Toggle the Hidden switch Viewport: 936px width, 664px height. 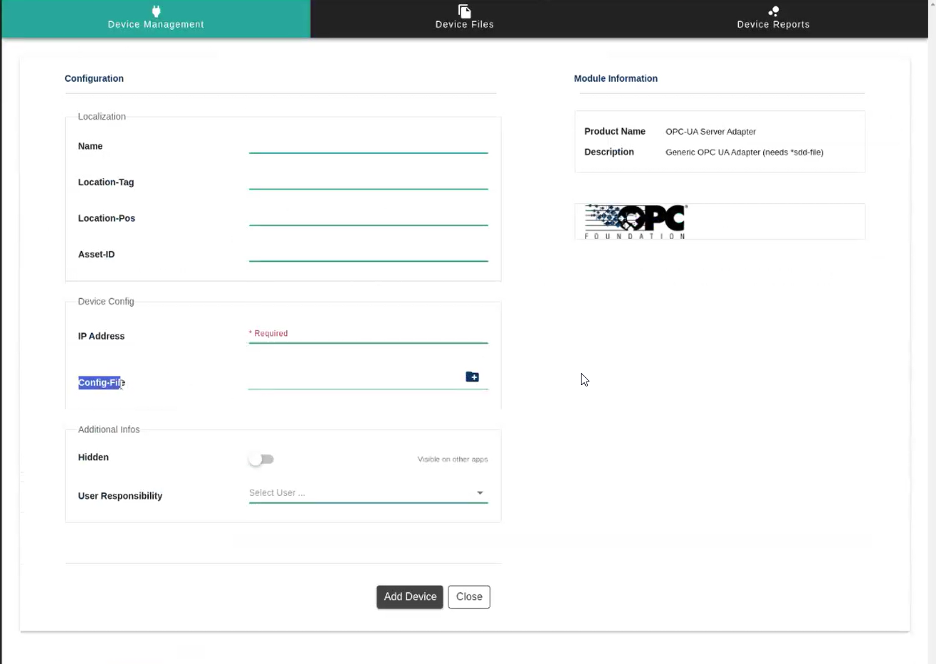261,459
